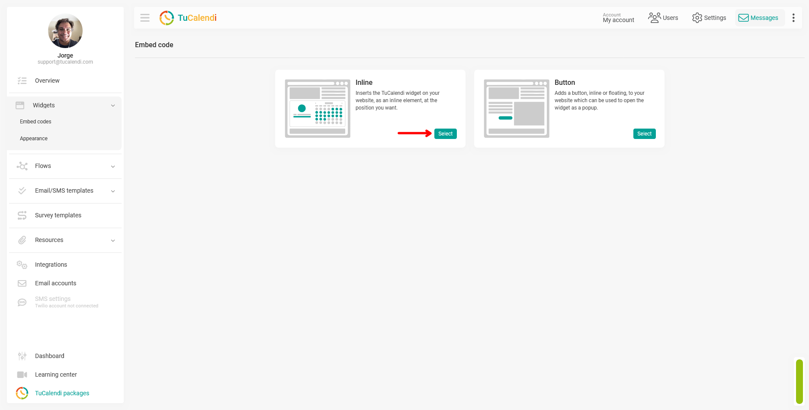This screenshot has height=410, width=809.
Task: Click the Learning center video icon
Action: (x=22, y=374)
